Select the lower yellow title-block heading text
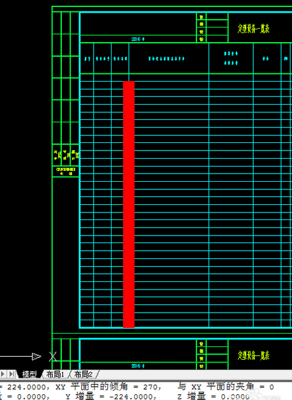 pyautogui.click(x=254, y=355)
